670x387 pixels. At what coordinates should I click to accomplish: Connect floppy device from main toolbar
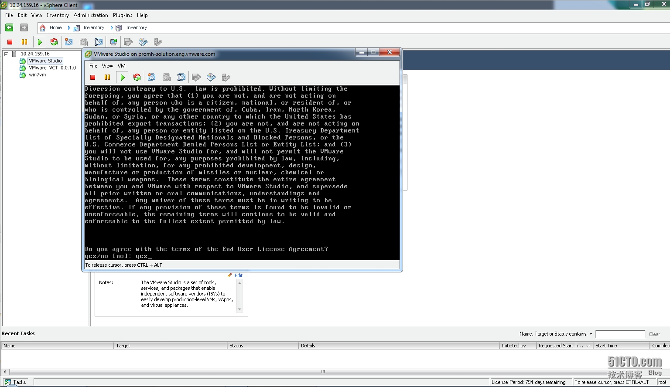[x=128, y=42]
